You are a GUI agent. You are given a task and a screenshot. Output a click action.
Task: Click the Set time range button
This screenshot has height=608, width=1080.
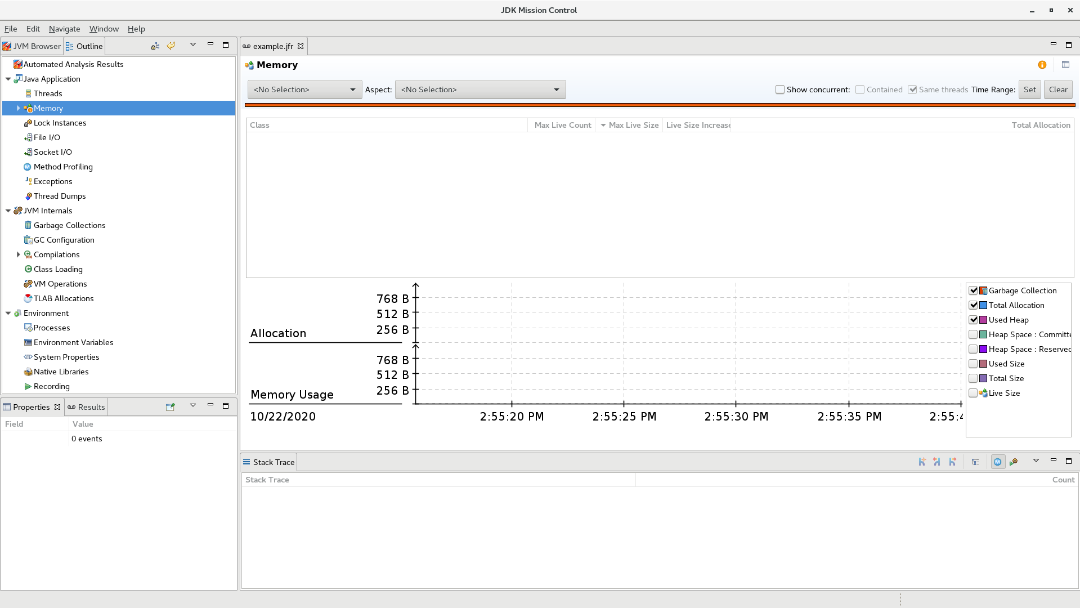coord(1030,90)
